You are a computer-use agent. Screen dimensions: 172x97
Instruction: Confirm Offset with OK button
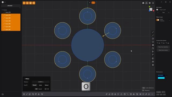pos(47,89)
